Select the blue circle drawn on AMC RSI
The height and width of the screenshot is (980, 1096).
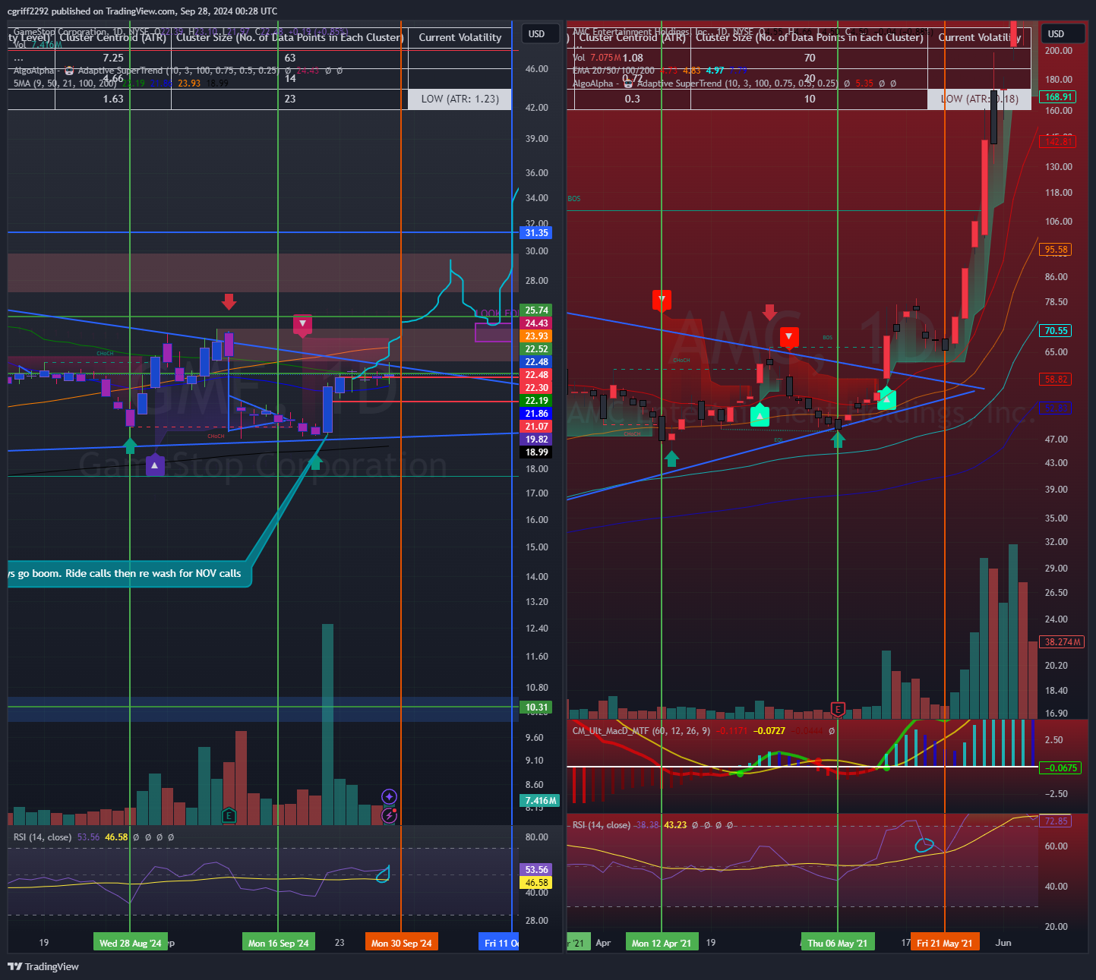click(x=924, y=844)
